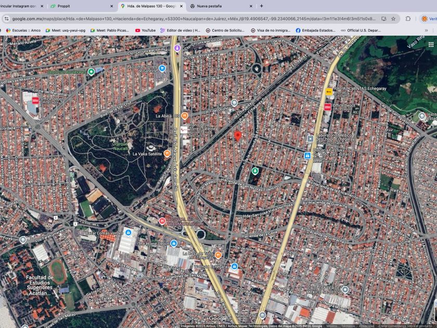Open the browser extensions puzzle icon
The width and height of the screenshot is (437, 328).
408,18
